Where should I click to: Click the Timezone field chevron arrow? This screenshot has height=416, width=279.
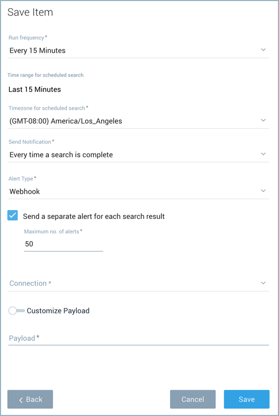(263, 120)
